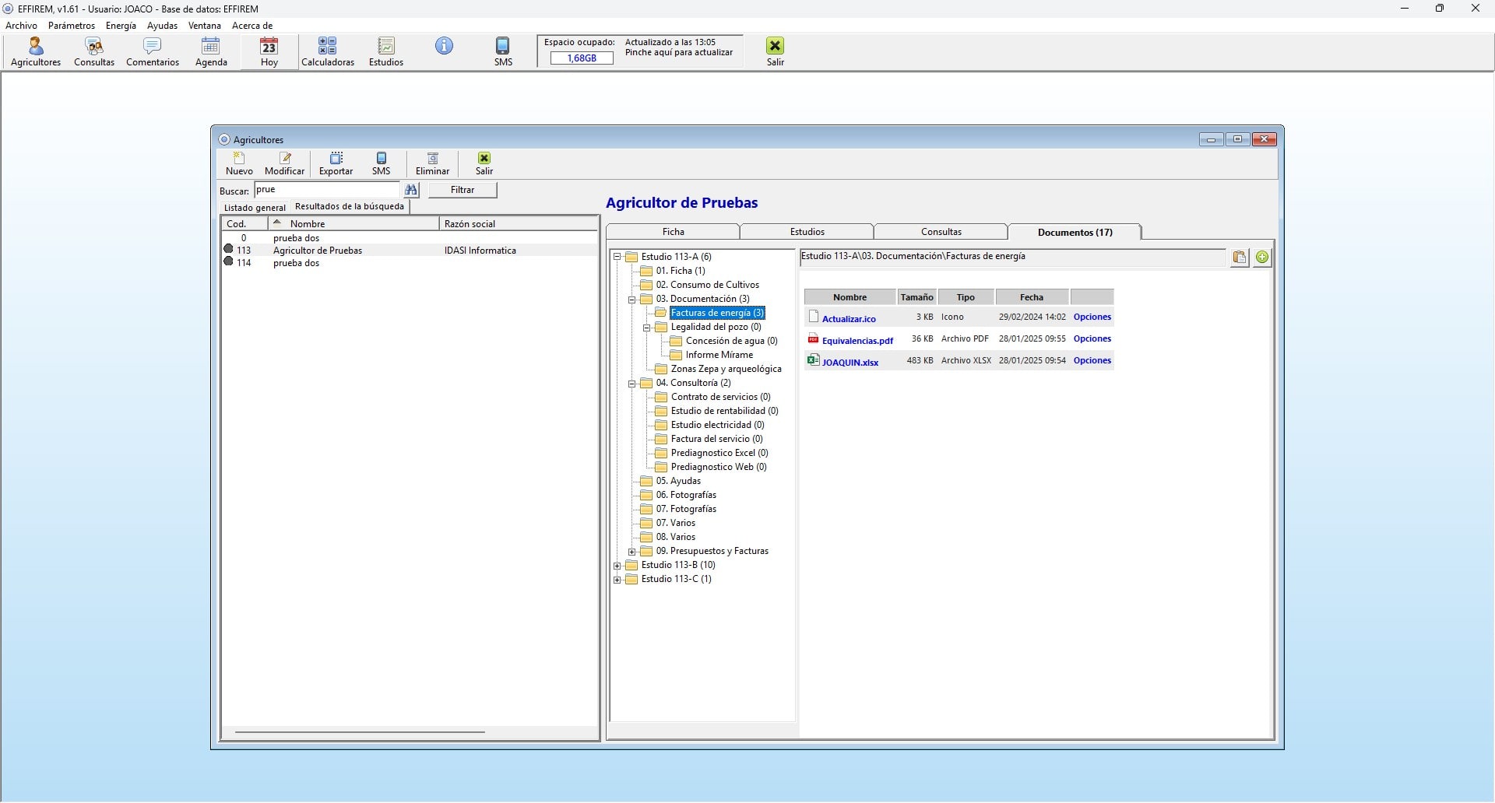1495x803 pixels.
Task: Open the Parámetros menu
Action: pyautogui.click(x=72, y=26)
